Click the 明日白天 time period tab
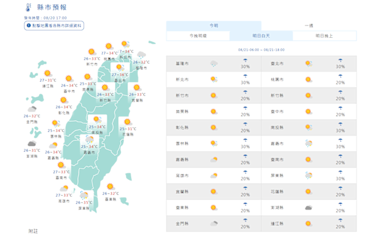 261,36
